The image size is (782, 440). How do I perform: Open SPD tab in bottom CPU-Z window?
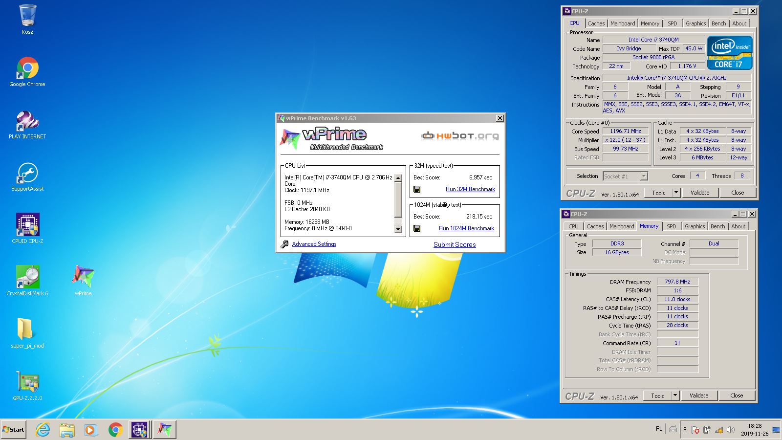pos(672,226)
